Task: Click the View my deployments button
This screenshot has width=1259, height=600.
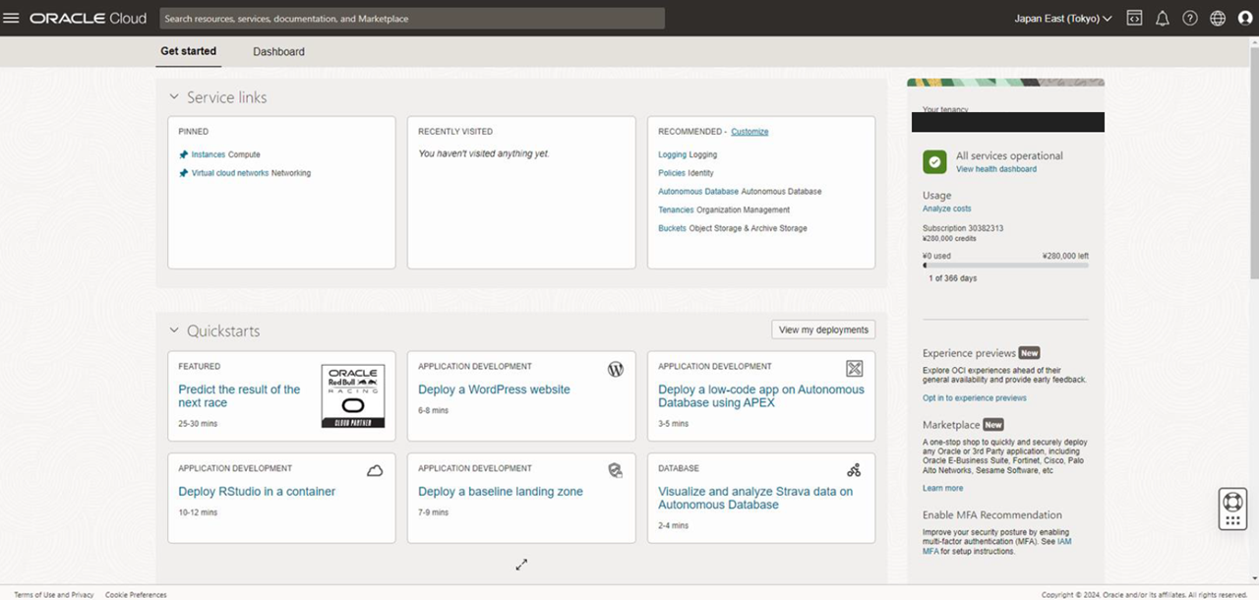Action: pos(823,330)
